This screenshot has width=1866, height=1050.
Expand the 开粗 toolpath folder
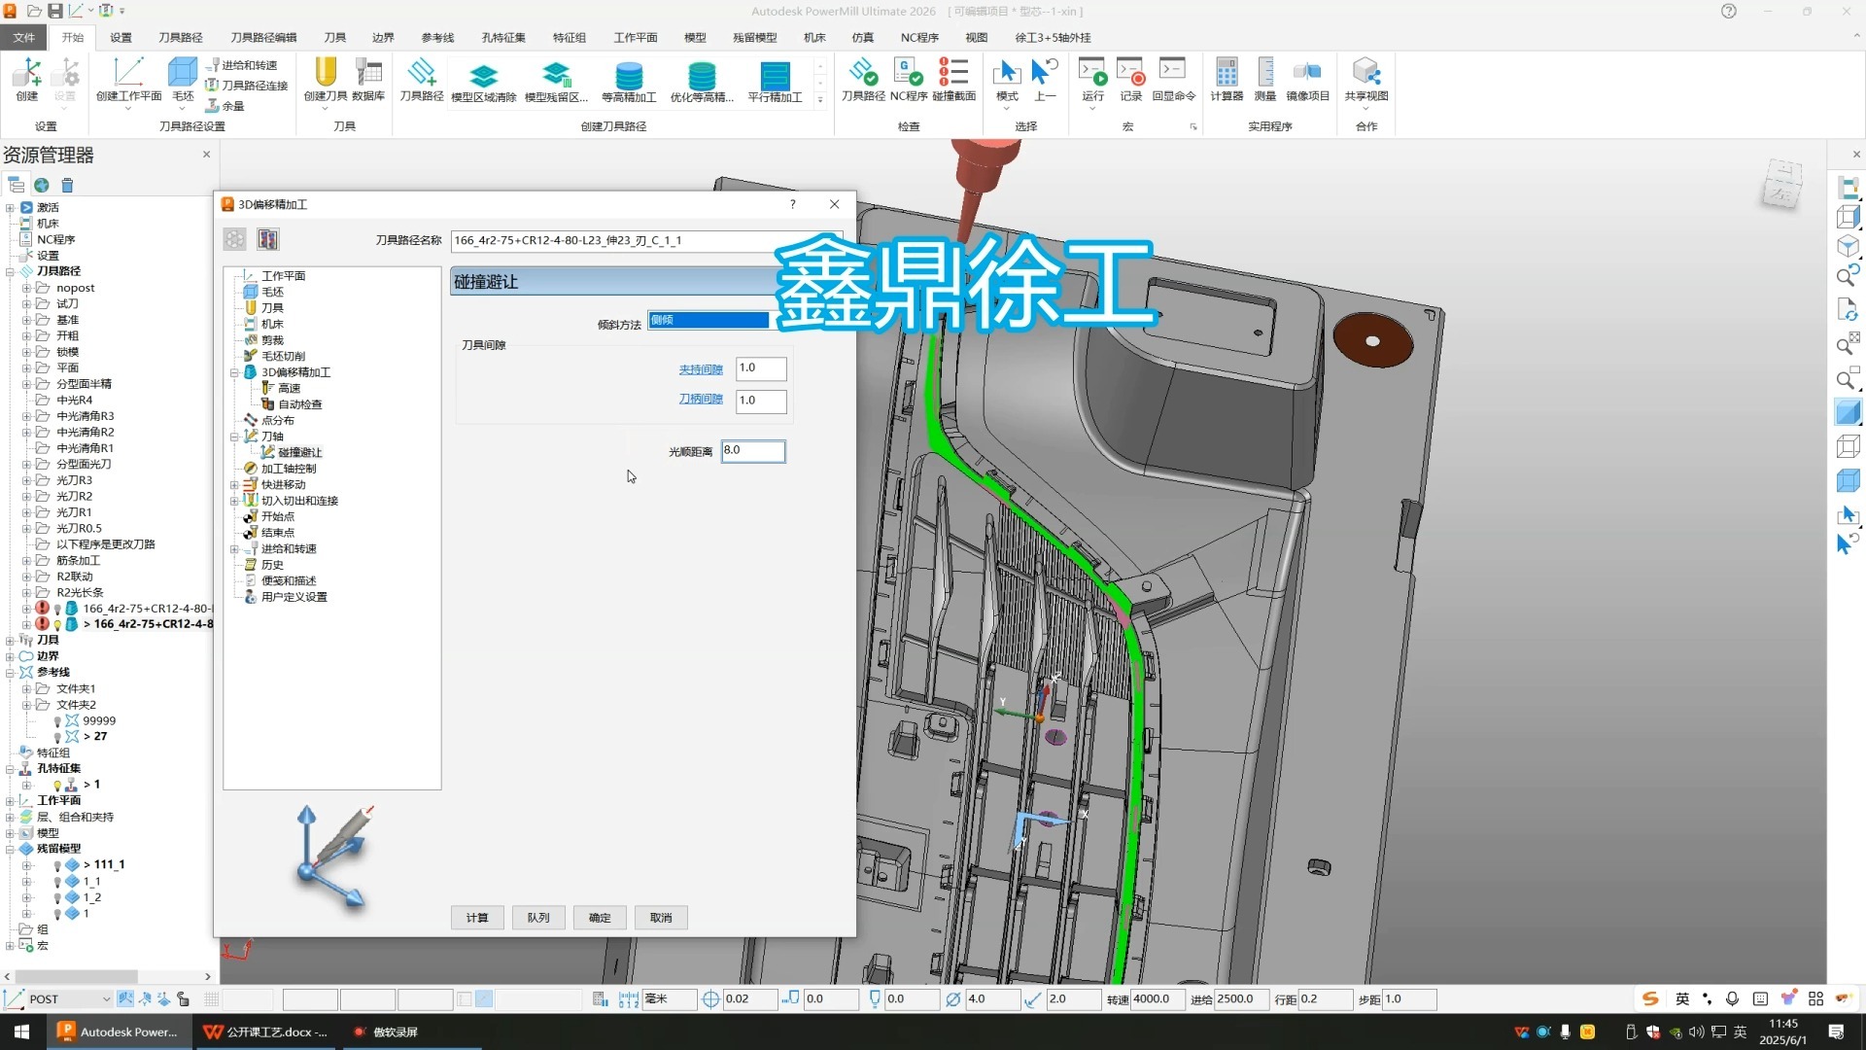[26, 335]
